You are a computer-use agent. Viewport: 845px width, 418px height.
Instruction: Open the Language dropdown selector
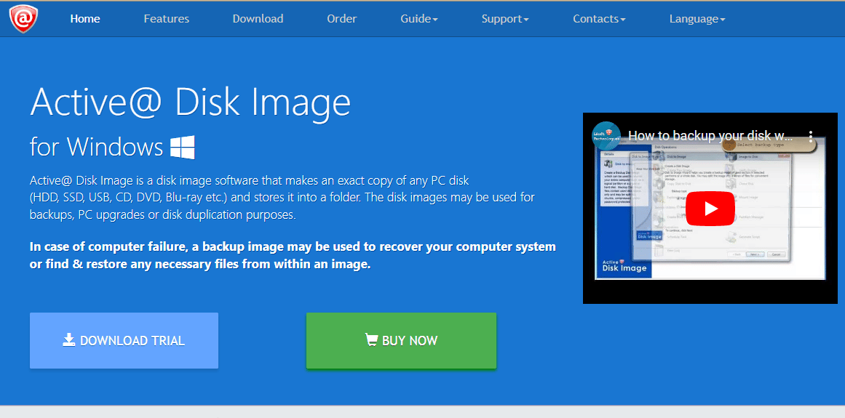697,19
